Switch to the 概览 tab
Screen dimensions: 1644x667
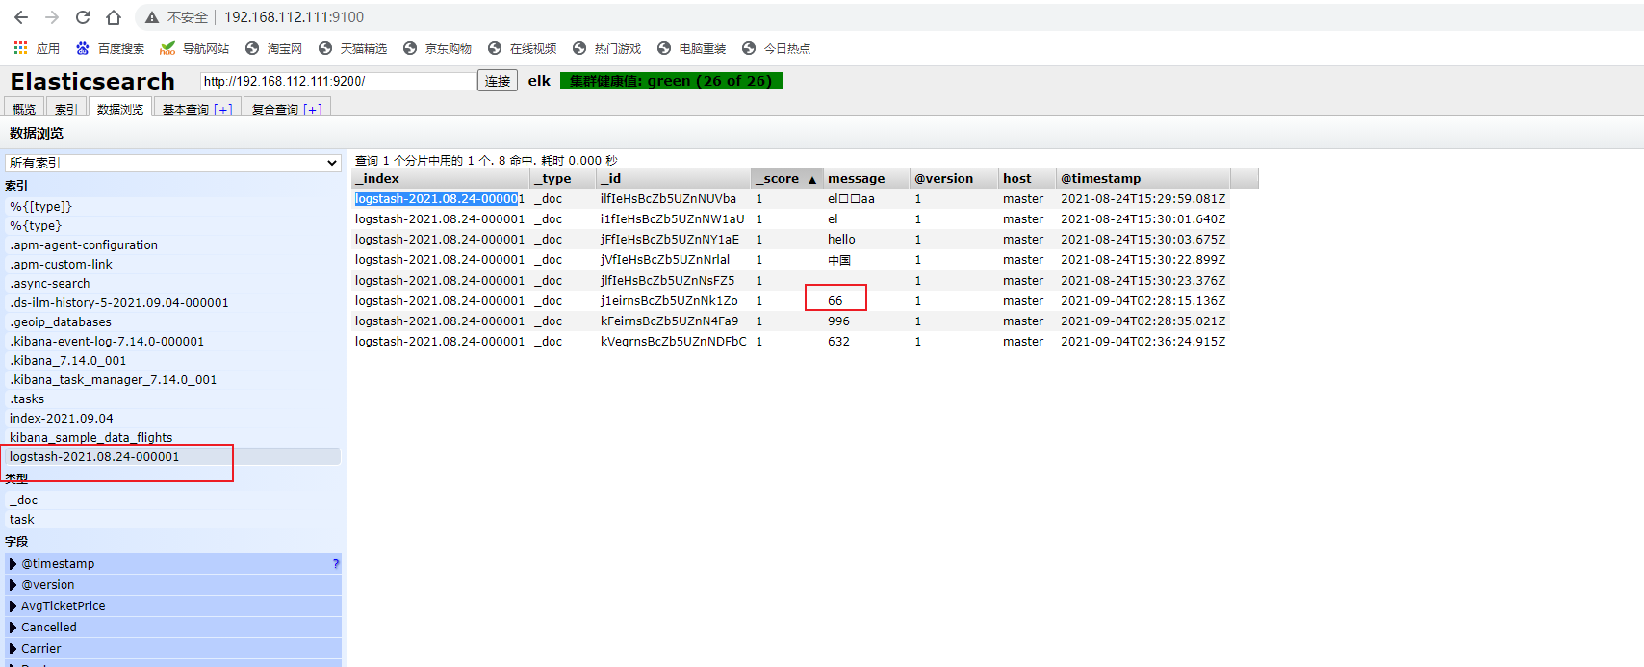[x=24, y=109]
